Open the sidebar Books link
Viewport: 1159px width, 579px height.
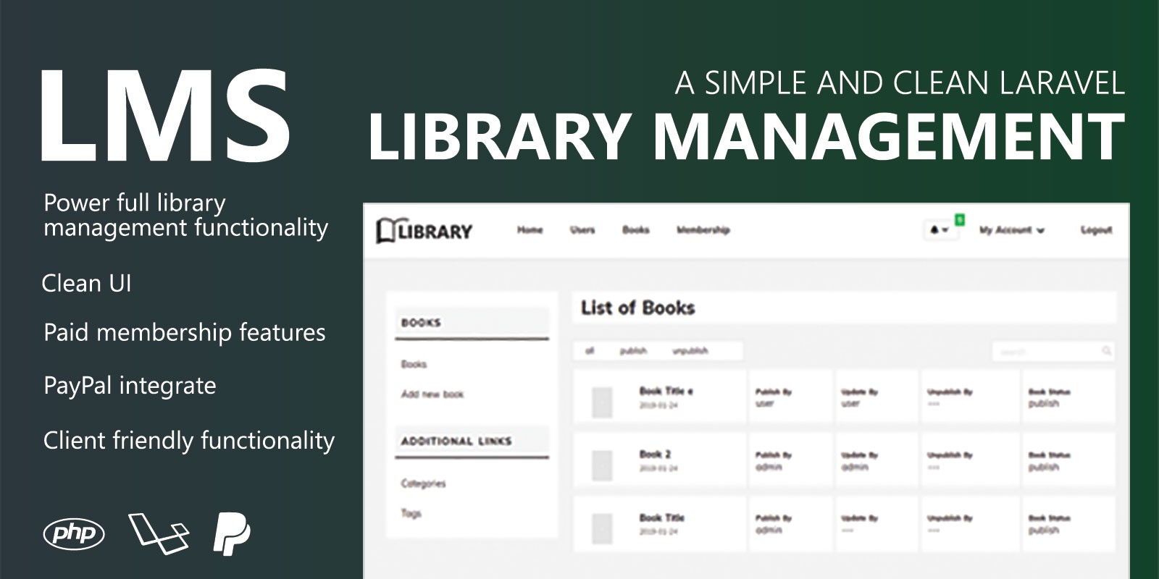[414, 364]
